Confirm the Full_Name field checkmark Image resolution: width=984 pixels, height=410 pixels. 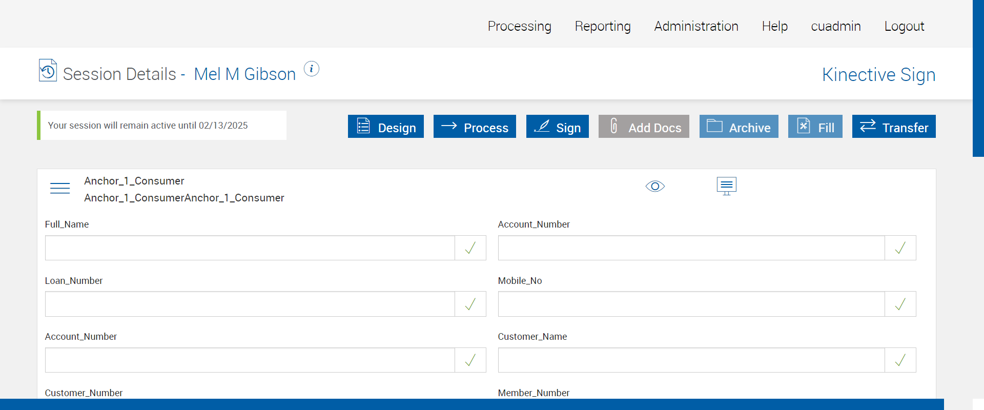(x=470, y=248)
